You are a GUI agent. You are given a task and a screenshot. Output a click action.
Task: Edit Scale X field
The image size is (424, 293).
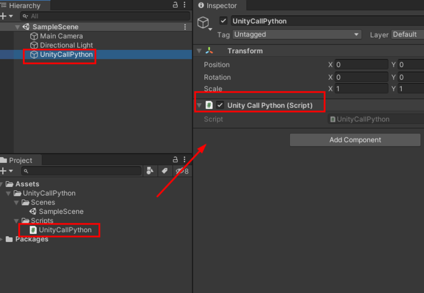click(x=361, y=88)
